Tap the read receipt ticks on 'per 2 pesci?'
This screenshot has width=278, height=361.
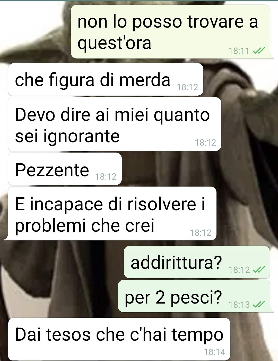click(x=259, y=305)
